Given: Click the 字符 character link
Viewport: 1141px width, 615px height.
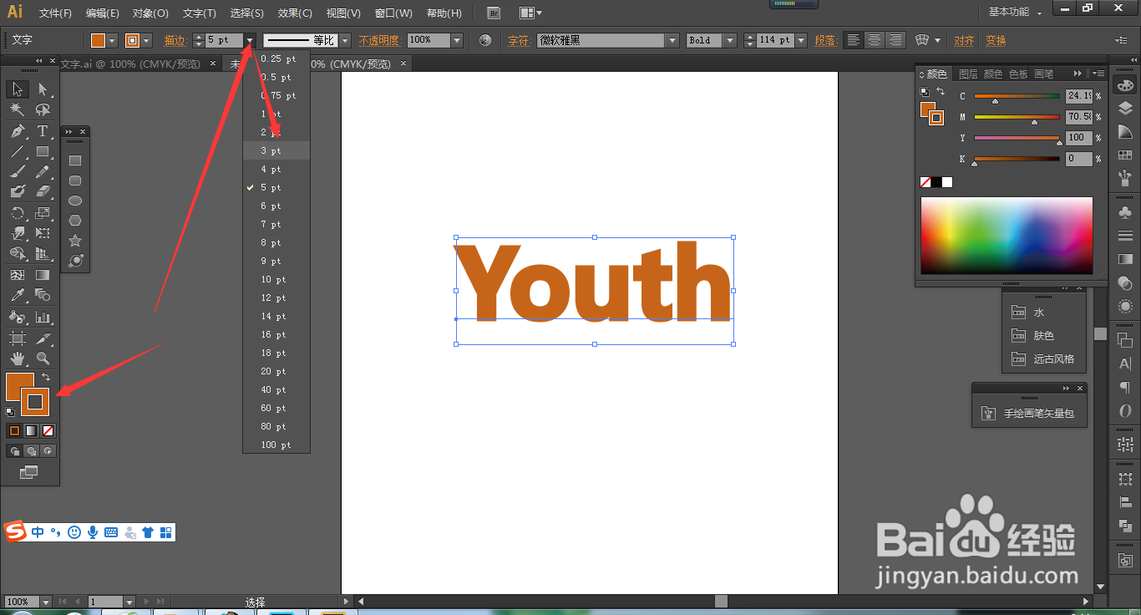Looking at the screenshot, I should pyautogui.click(x=519, y=40).
